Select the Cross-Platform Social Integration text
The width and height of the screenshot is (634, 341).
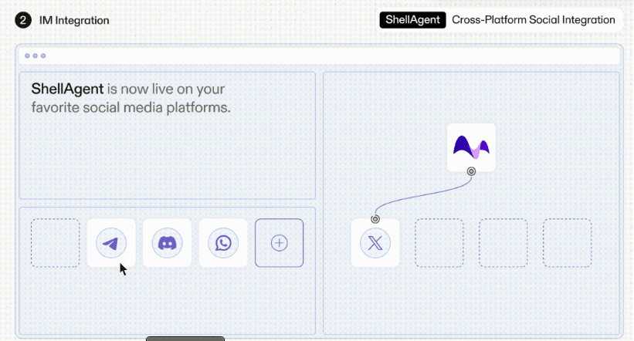point(534,20)
